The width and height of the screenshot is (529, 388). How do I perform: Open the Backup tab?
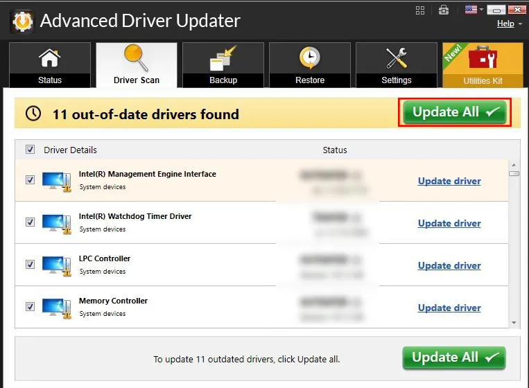click(223, 65)
